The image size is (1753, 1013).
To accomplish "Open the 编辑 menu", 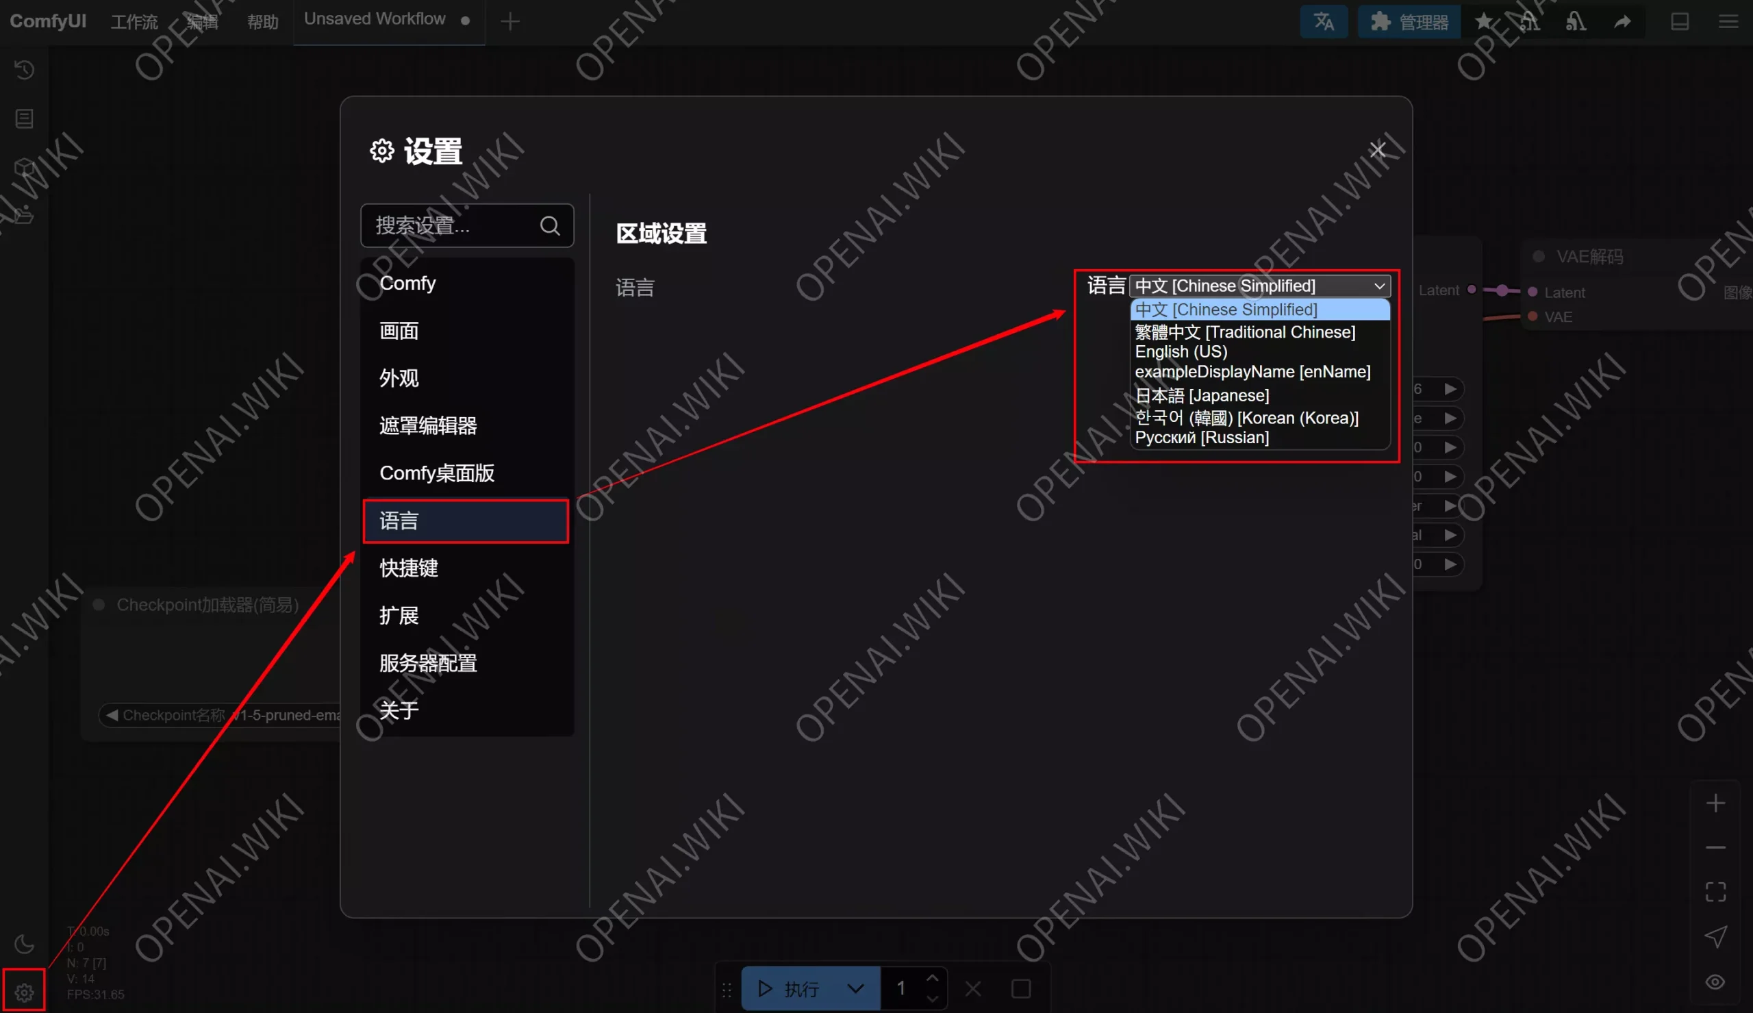I will point(203,21).
